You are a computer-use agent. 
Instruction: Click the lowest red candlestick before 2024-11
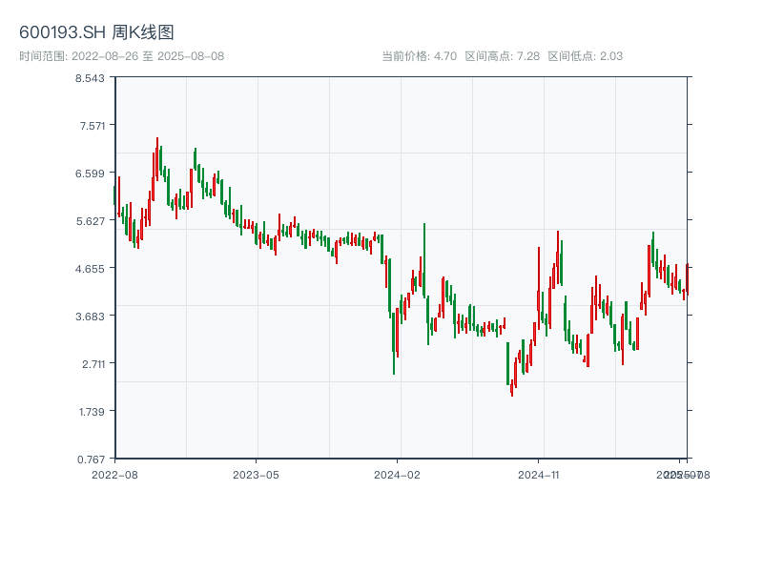[x=511, y=388]
